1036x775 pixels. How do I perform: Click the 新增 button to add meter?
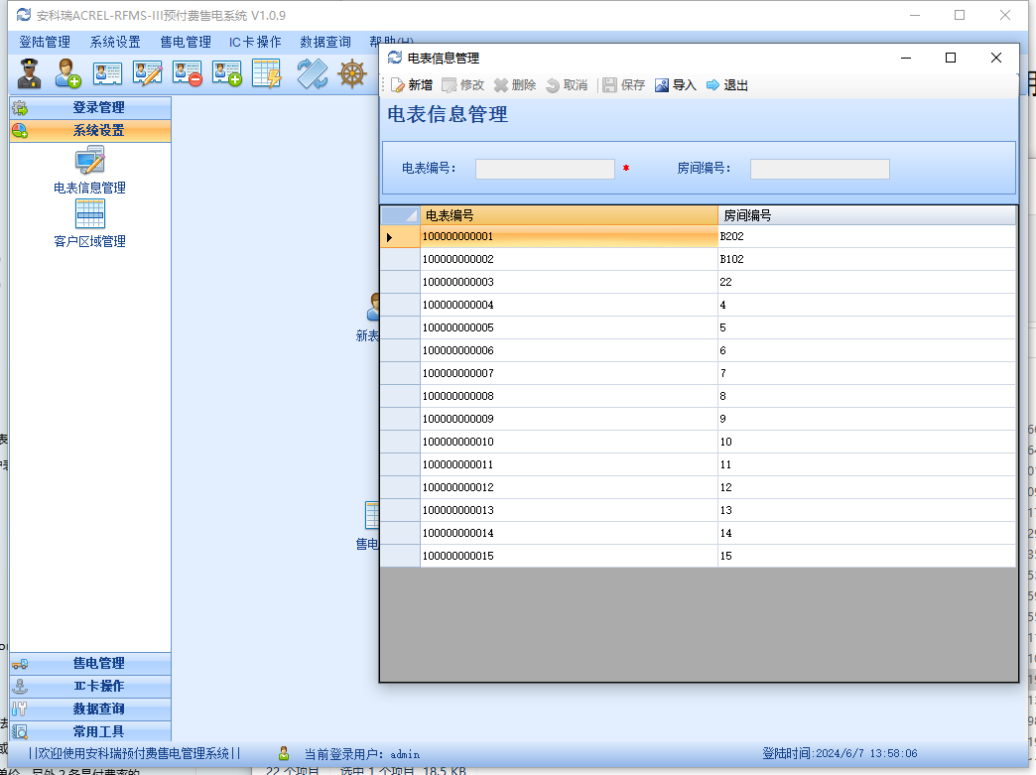411,85
